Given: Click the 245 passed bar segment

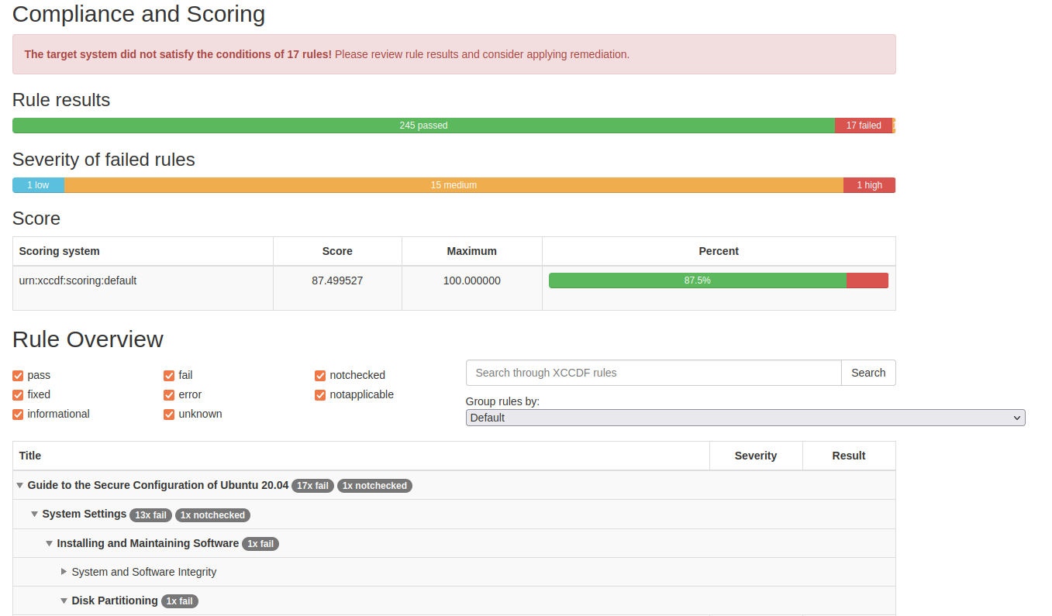Looking at the screenshot, I should (x=423, y=126).
